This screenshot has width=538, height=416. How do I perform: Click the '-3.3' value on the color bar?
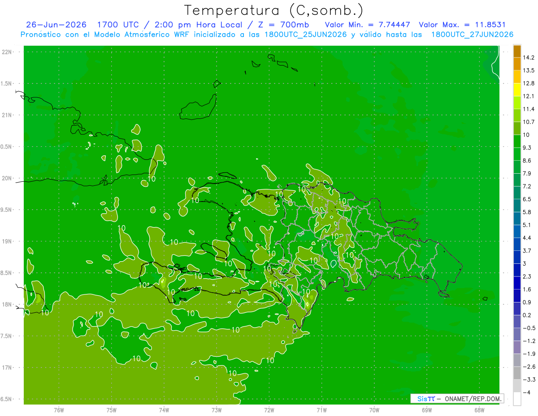(529, 380)
